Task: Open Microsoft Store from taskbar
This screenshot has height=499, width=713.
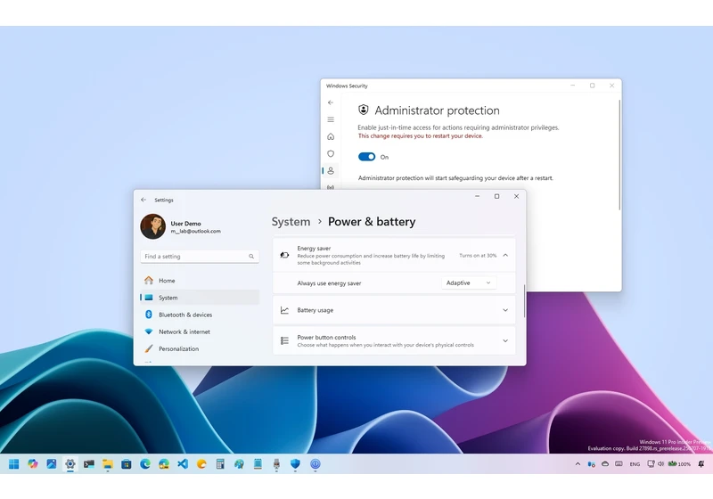Action: pyautogui.click(x=127, y=464)
